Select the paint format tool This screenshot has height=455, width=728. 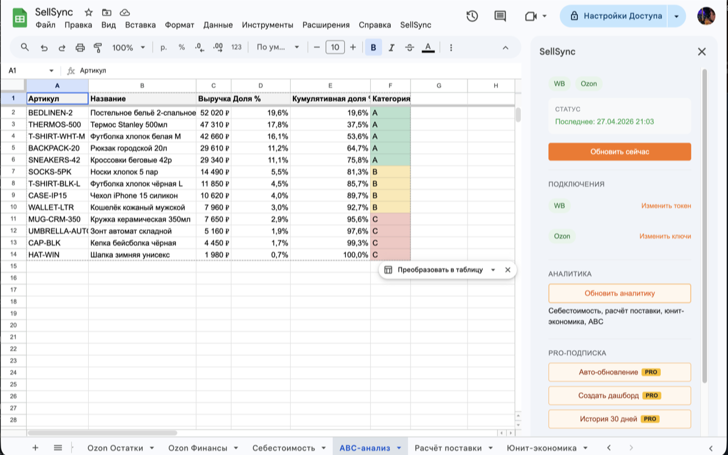click(x=98, y=48)
